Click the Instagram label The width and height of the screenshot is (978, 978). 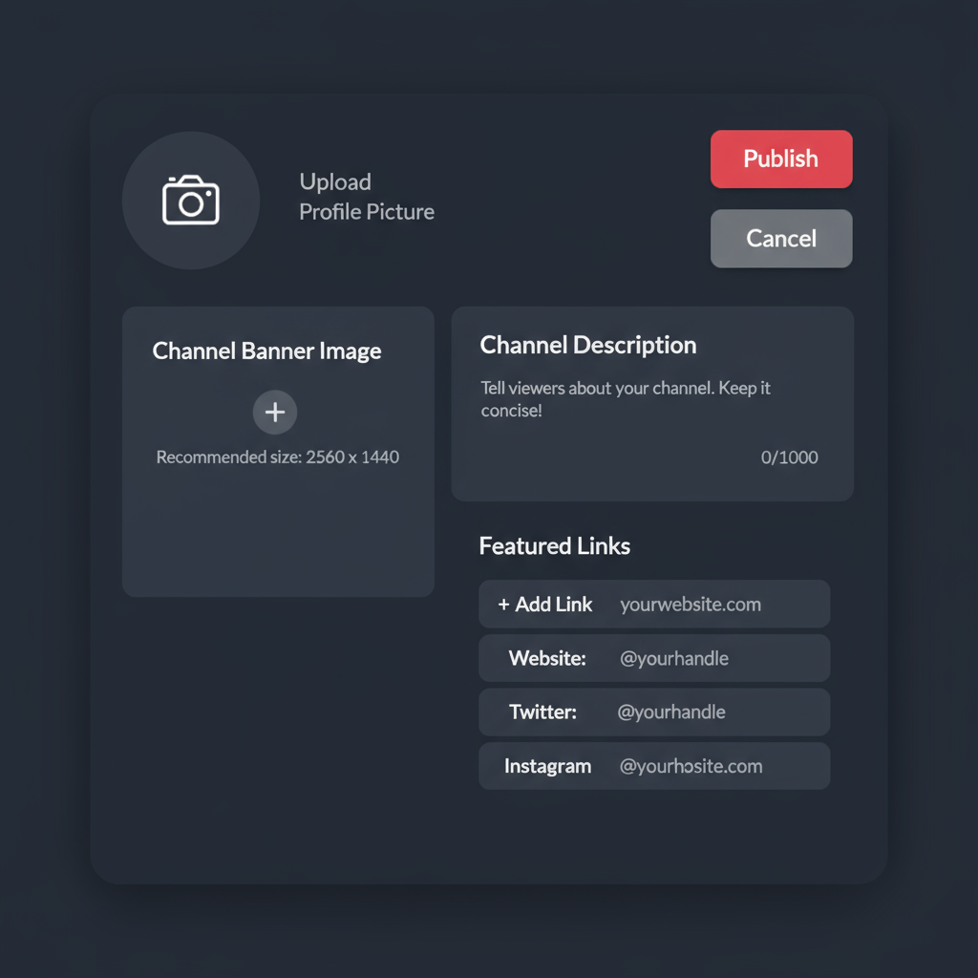click(547, 766)
